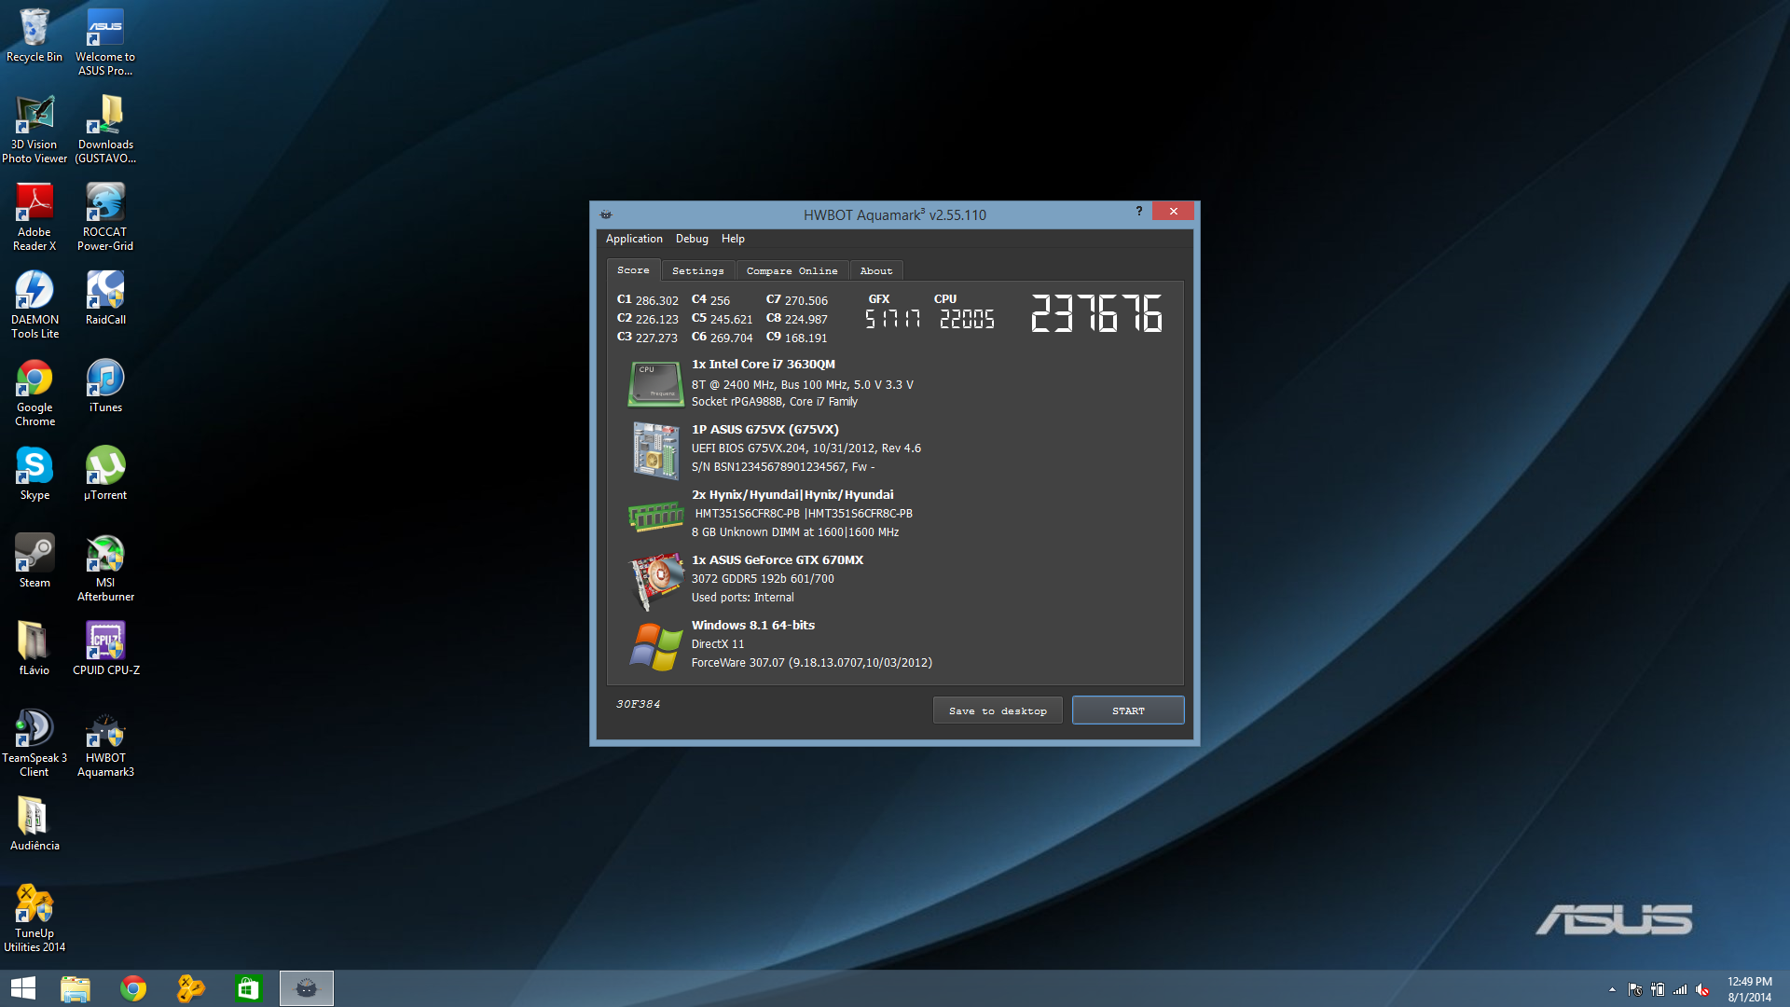Screen dimensions: 1790x1007
Task: Launch 3D Vision Photo Viewer icon
Action: click(x=34, y=130)
